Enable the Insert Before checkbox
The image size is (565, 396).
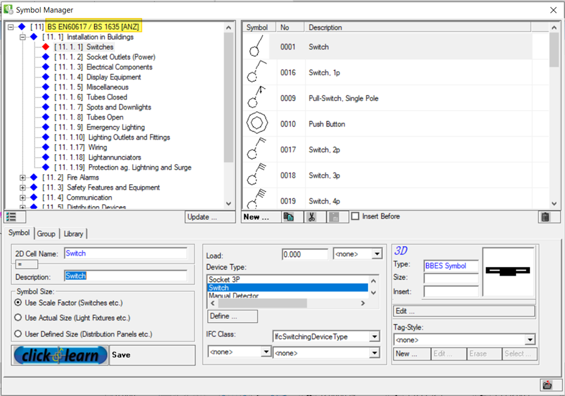pyautogui.click(x=355, y=216)
